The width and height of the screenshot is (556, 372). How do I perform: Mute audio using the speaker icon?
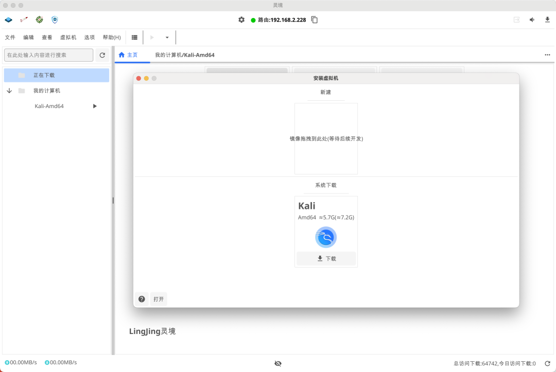[532, 20]
